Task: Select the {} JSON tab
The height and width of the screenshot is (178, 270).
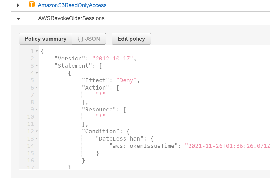Action: [89, 39]
